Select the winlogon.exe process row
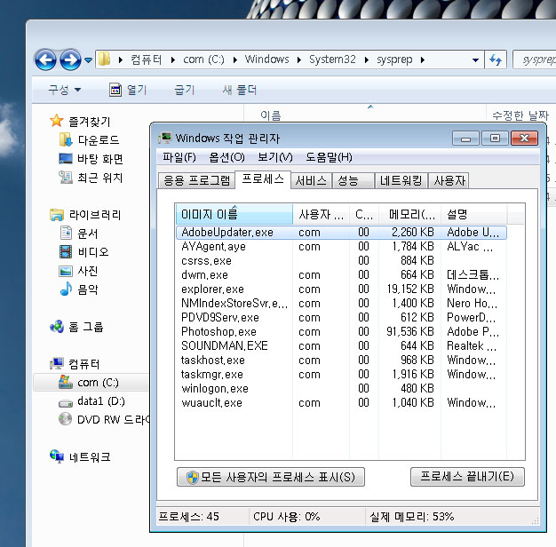The image size is (556, 547). point(341,388)
